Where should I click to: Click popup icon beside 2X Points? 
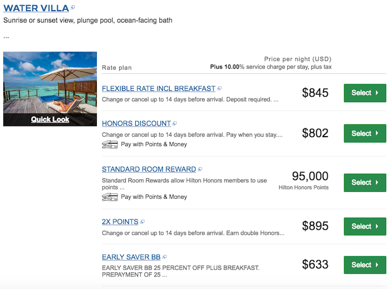click(142, 222)
